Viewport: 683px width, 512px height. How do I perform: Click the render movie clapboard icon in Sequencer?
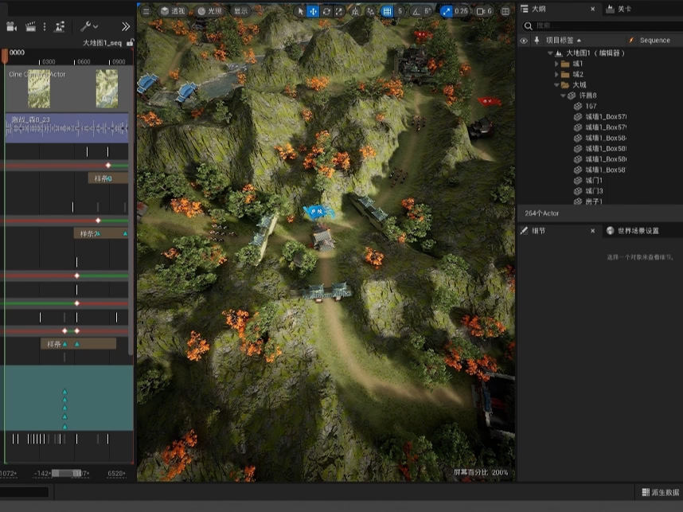coord(30,25)
